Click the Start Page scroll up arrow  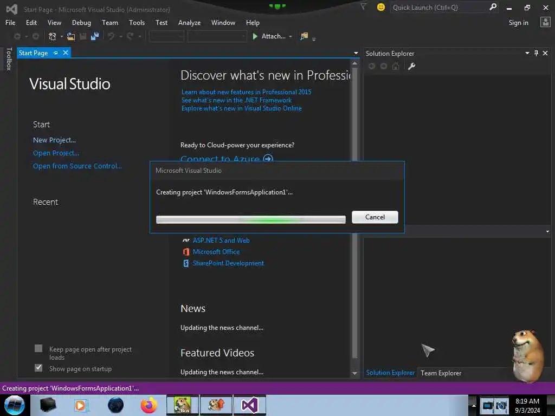pyautogui.click(x=354, y=63)
